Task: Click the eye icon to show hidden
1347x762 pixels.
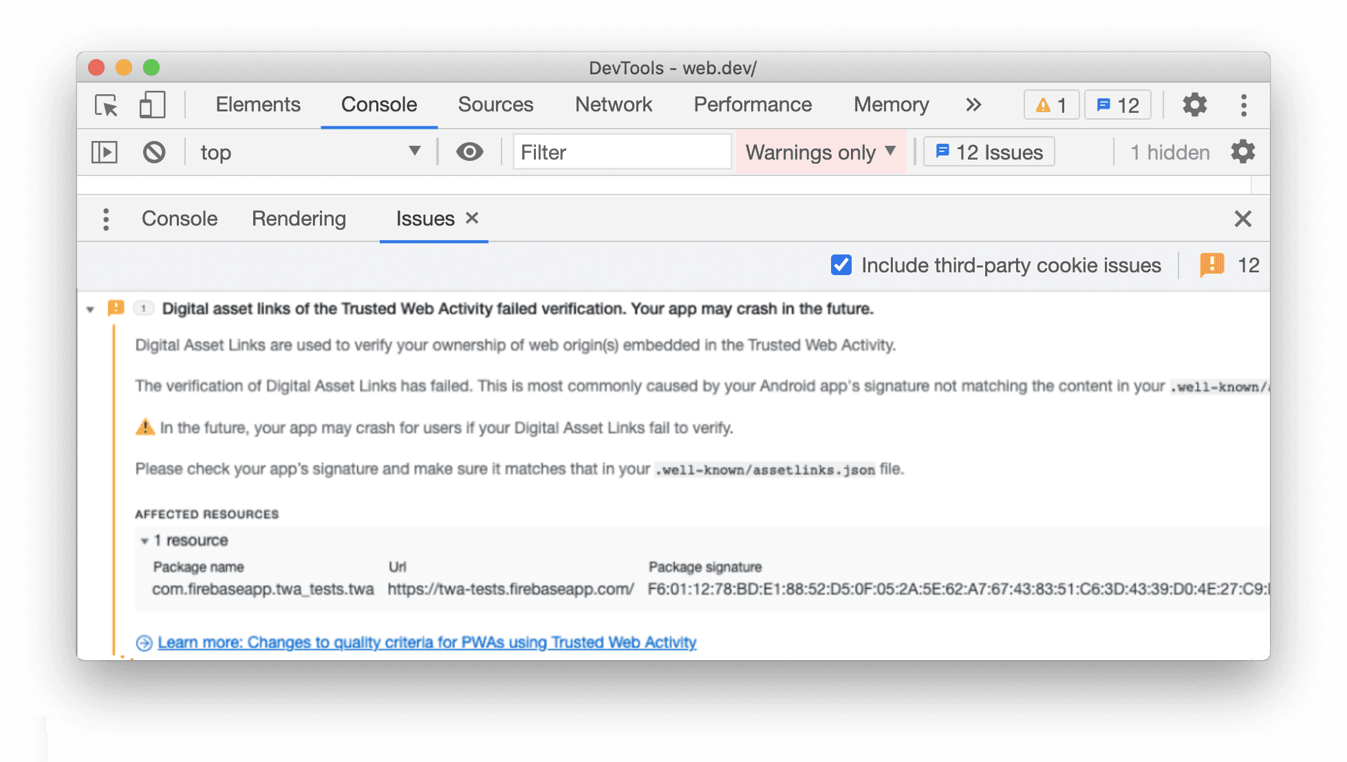Action: click(469, 151)
